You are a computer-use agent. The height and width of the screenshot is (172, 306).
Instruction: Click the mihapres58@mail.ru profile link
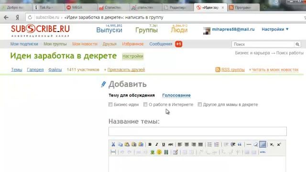233,29
